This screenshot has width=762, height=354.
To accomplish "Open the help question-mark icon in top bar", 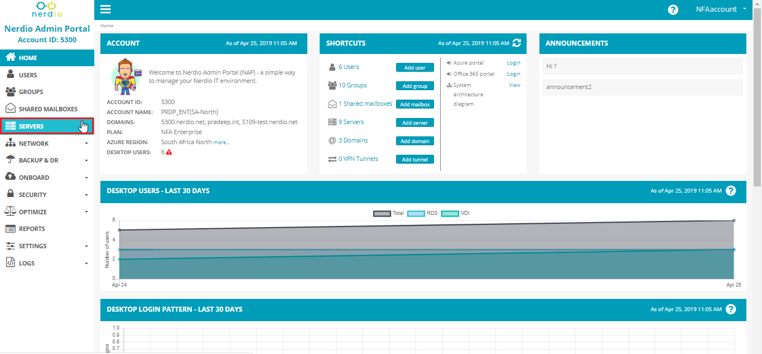I will tap(673, 10).
